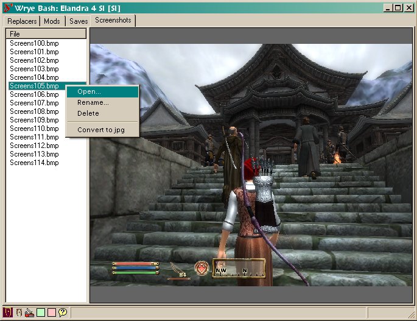Click the screenshot preview image
This screenshot has height=321, width=417.
(x=251, y=165)
